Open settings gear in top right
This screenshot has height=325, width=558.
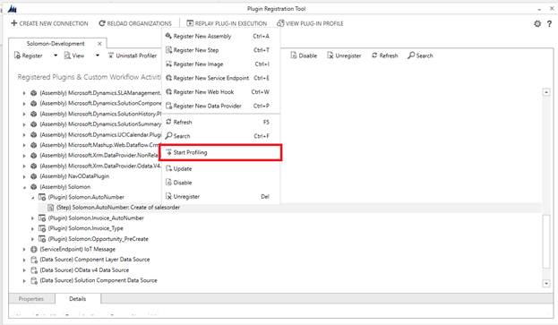coord(537,24)
